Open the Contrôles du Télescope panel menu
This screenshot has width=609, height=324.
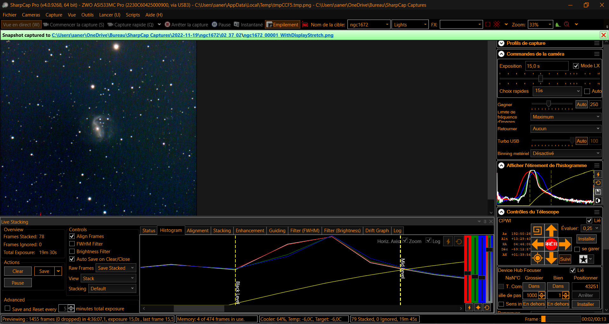tap(597, 212)
